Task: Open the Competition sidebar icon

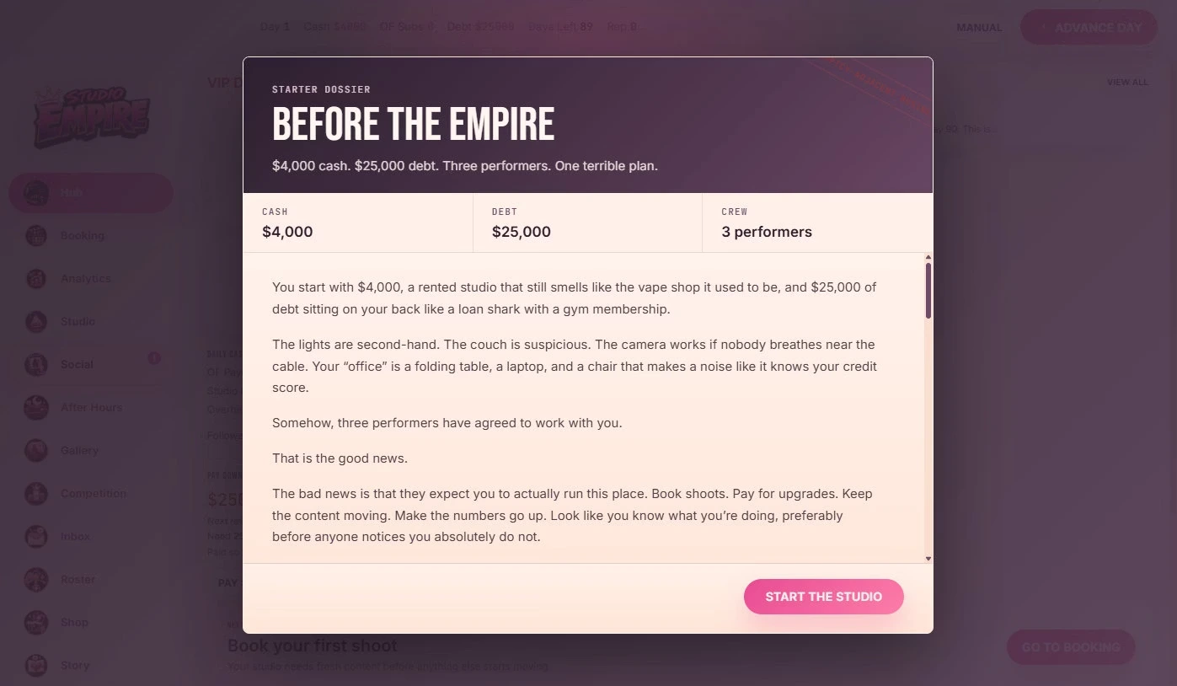Action: [36, 494]
